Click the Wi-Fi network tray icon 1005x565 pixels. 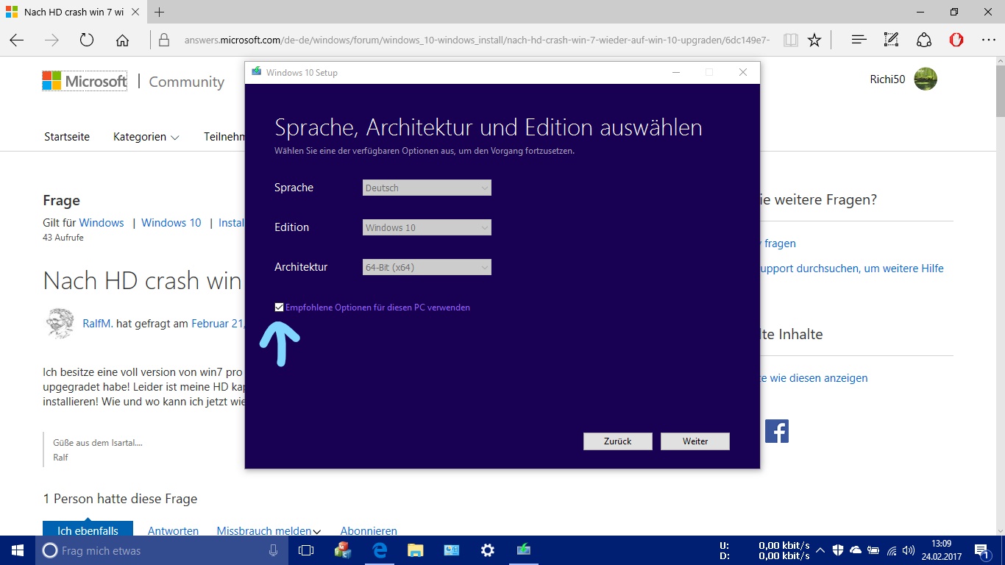892,550
